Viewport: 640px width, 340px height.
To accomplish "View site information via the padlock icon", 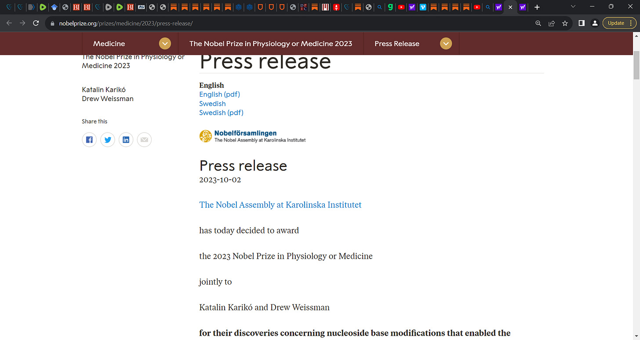I will 52,23.
